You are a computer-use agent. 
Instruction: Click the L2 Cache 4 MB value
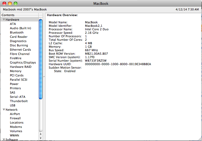89,43
